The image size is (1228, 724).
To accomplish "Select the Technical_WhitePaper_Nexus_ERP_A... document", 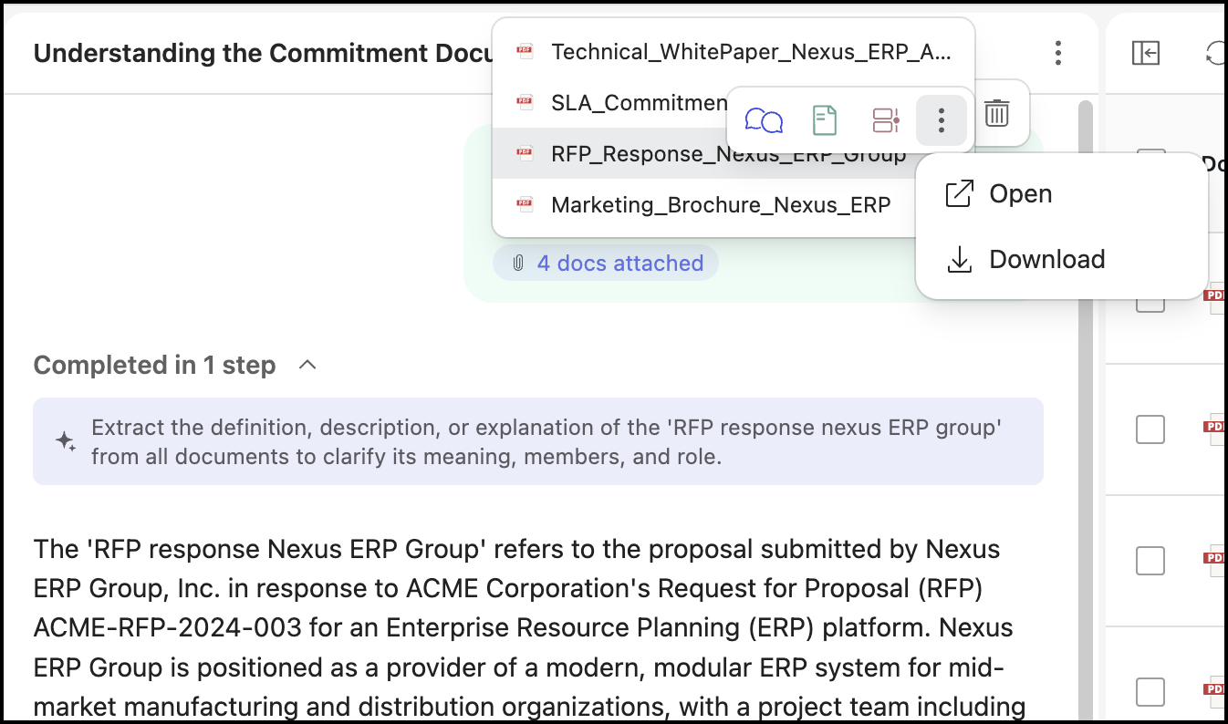I will point(734,52).
